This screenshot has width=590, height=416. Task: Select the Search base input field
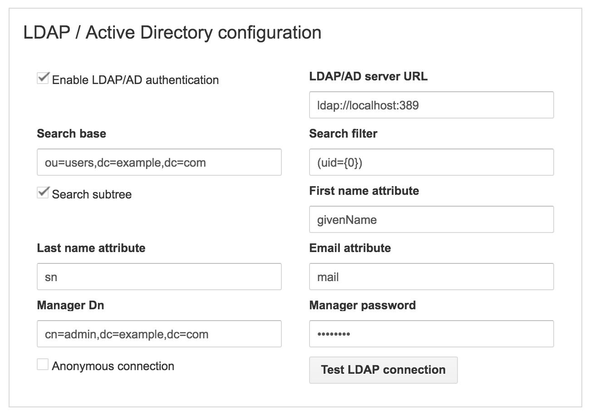pos(159,162)
